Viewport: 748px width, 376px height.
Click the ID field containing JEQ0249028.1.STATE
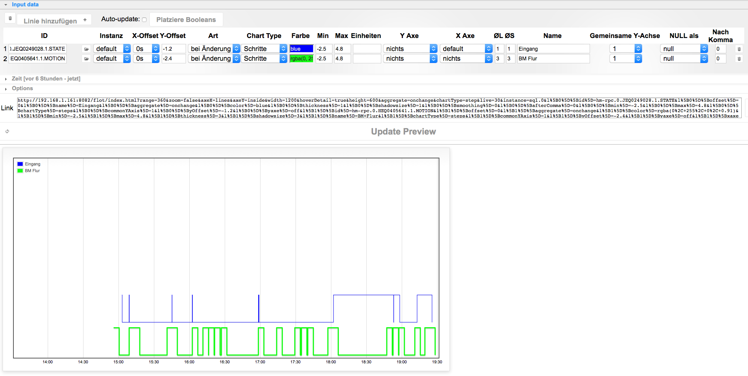(38, 49)
